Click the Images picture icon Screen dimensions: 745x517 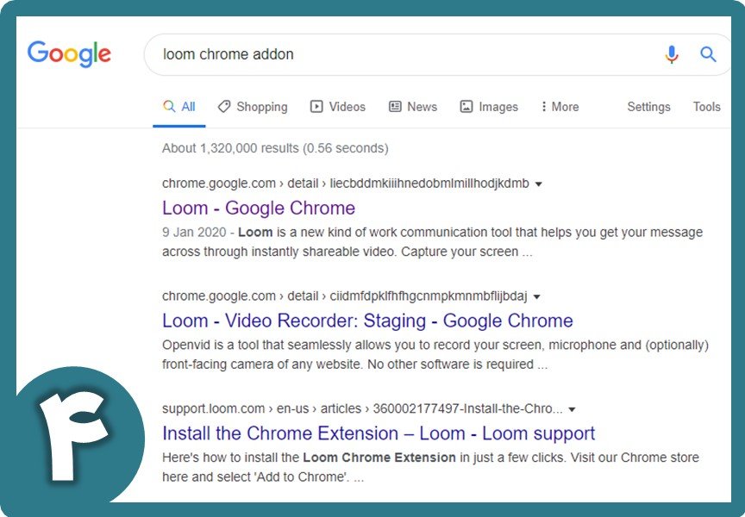point(466,106)
